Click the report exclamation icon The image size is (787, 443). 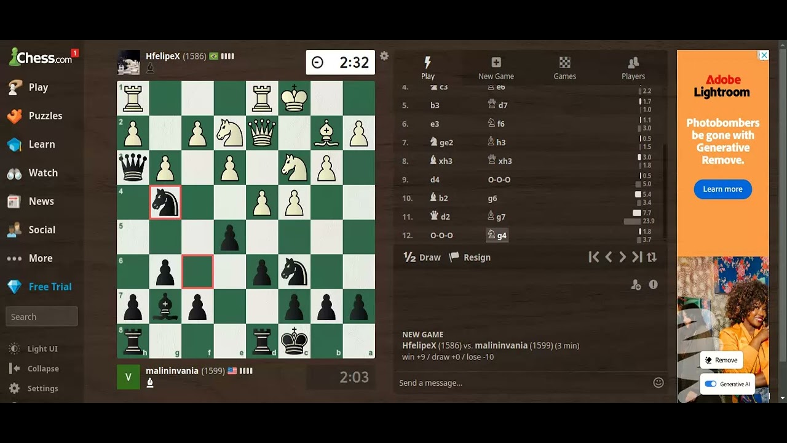pos(653,285)
